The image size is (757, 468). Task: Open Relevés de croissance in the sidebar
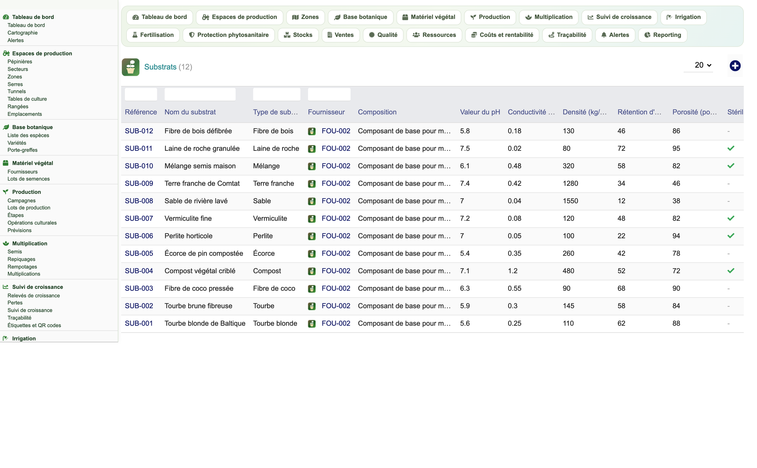(x=34, y=295)
